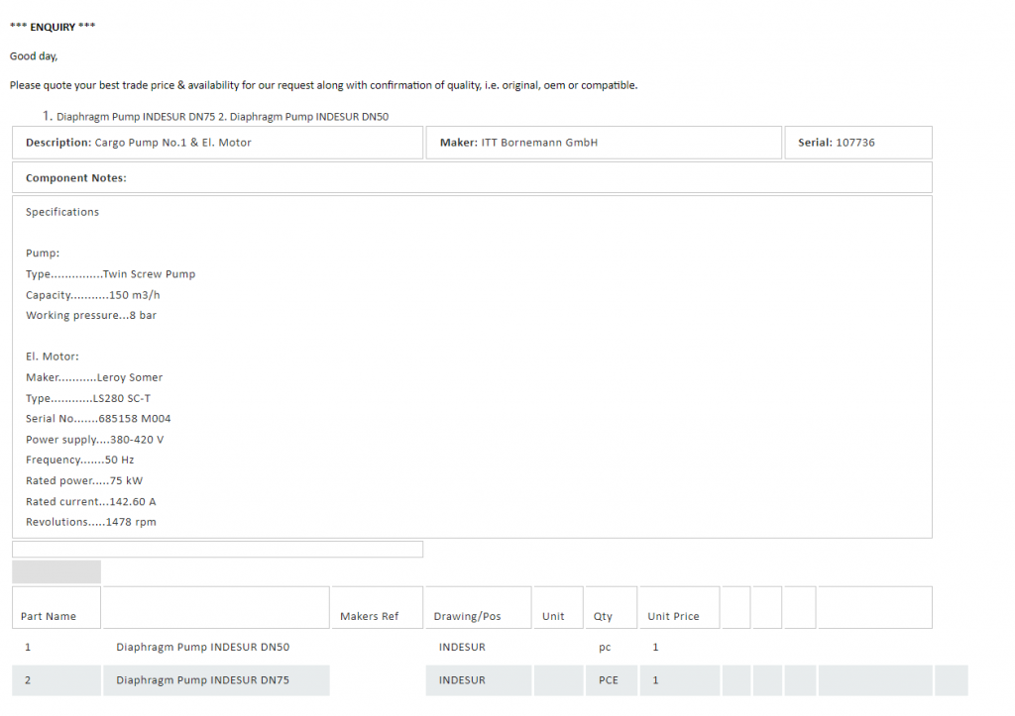Click the empty input field below specifications
The image size is (1015, 716).
(217, 549)
